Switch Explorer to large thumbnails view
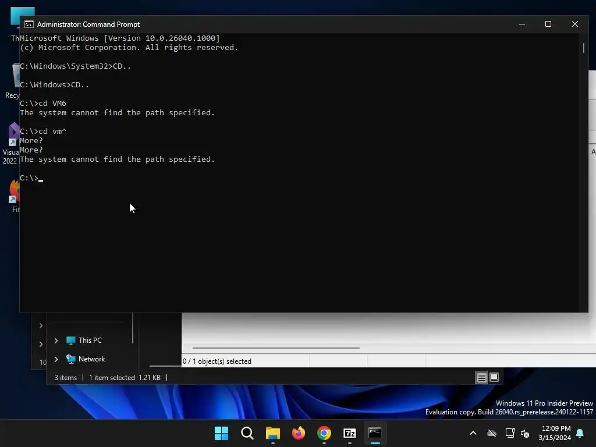596x447 pixels. [494, 377]
